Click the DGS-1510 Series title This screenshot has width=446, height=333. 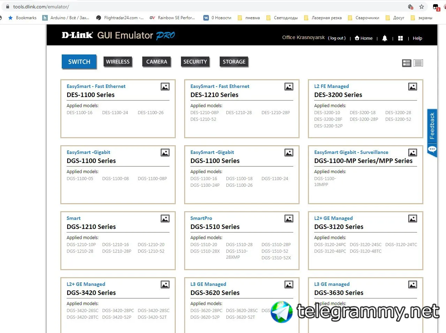(x=215, y=227)
